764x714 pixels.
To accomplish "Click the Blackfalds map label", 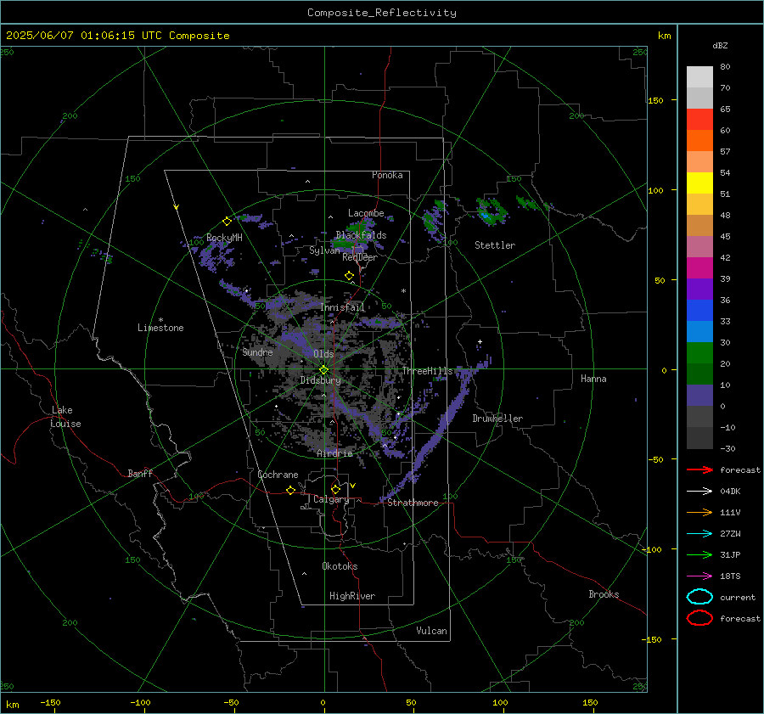I will pyautogui.click(x=361, y=235).
